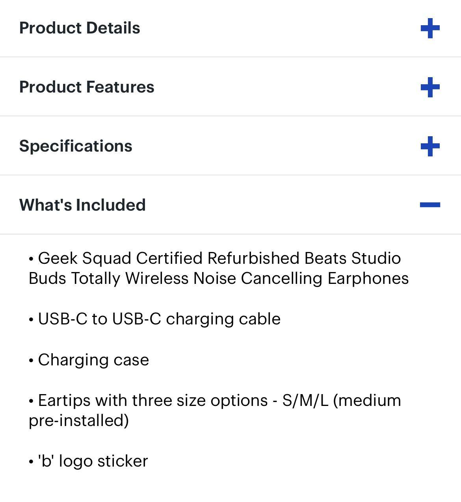Click the 'b' logo sticker item
The height and width of the screenshot is (502, 461).
(x=93, y=461)
